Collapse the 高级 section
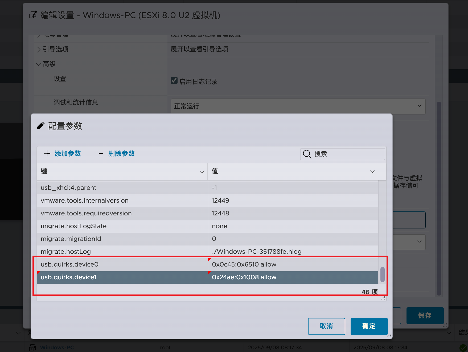 [39, 64]
